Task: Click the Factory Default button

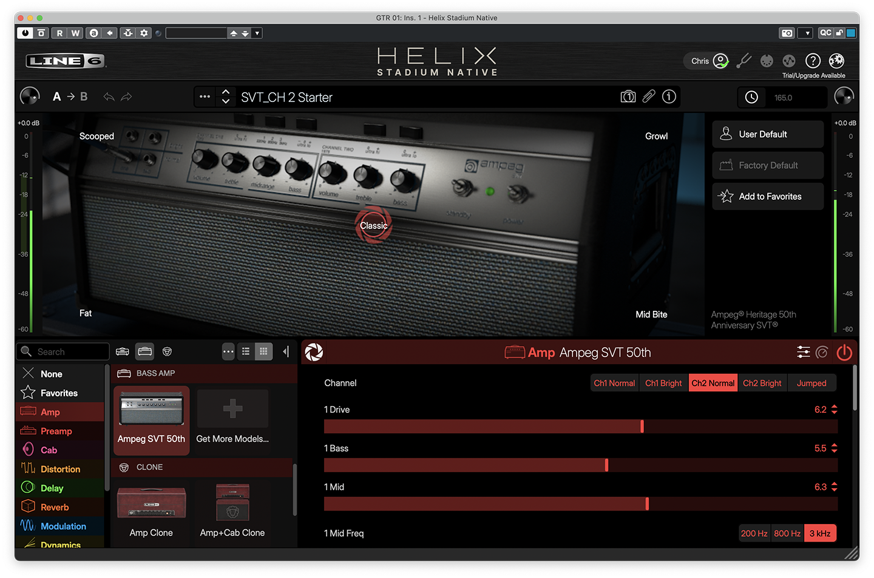Action: point(768,165)
